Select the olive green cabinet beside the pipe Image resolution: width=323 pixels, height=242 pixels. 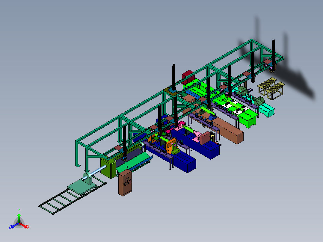point(108,168)
